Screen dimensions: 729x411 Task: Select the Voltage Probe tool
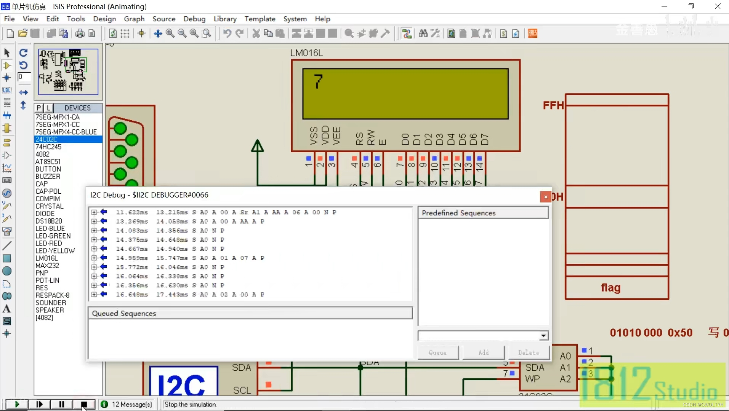7,206
